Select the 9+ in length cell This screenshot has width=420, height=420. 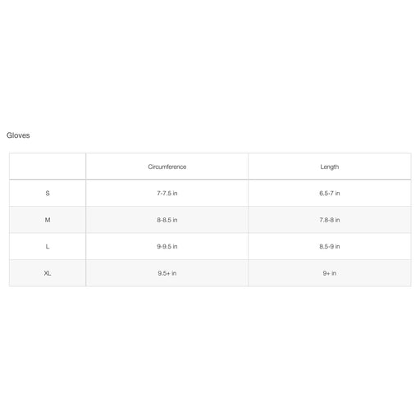click(x=330, y=273)
